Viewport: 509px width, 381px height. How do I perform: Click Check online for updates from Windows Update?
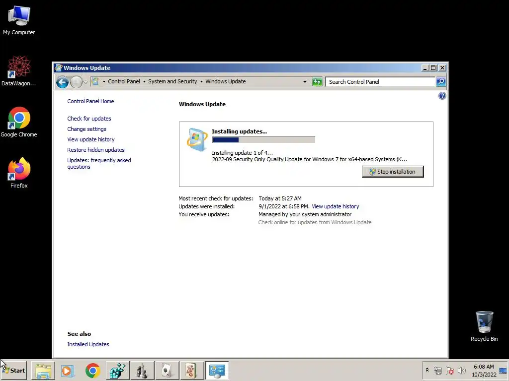[315, 222]
